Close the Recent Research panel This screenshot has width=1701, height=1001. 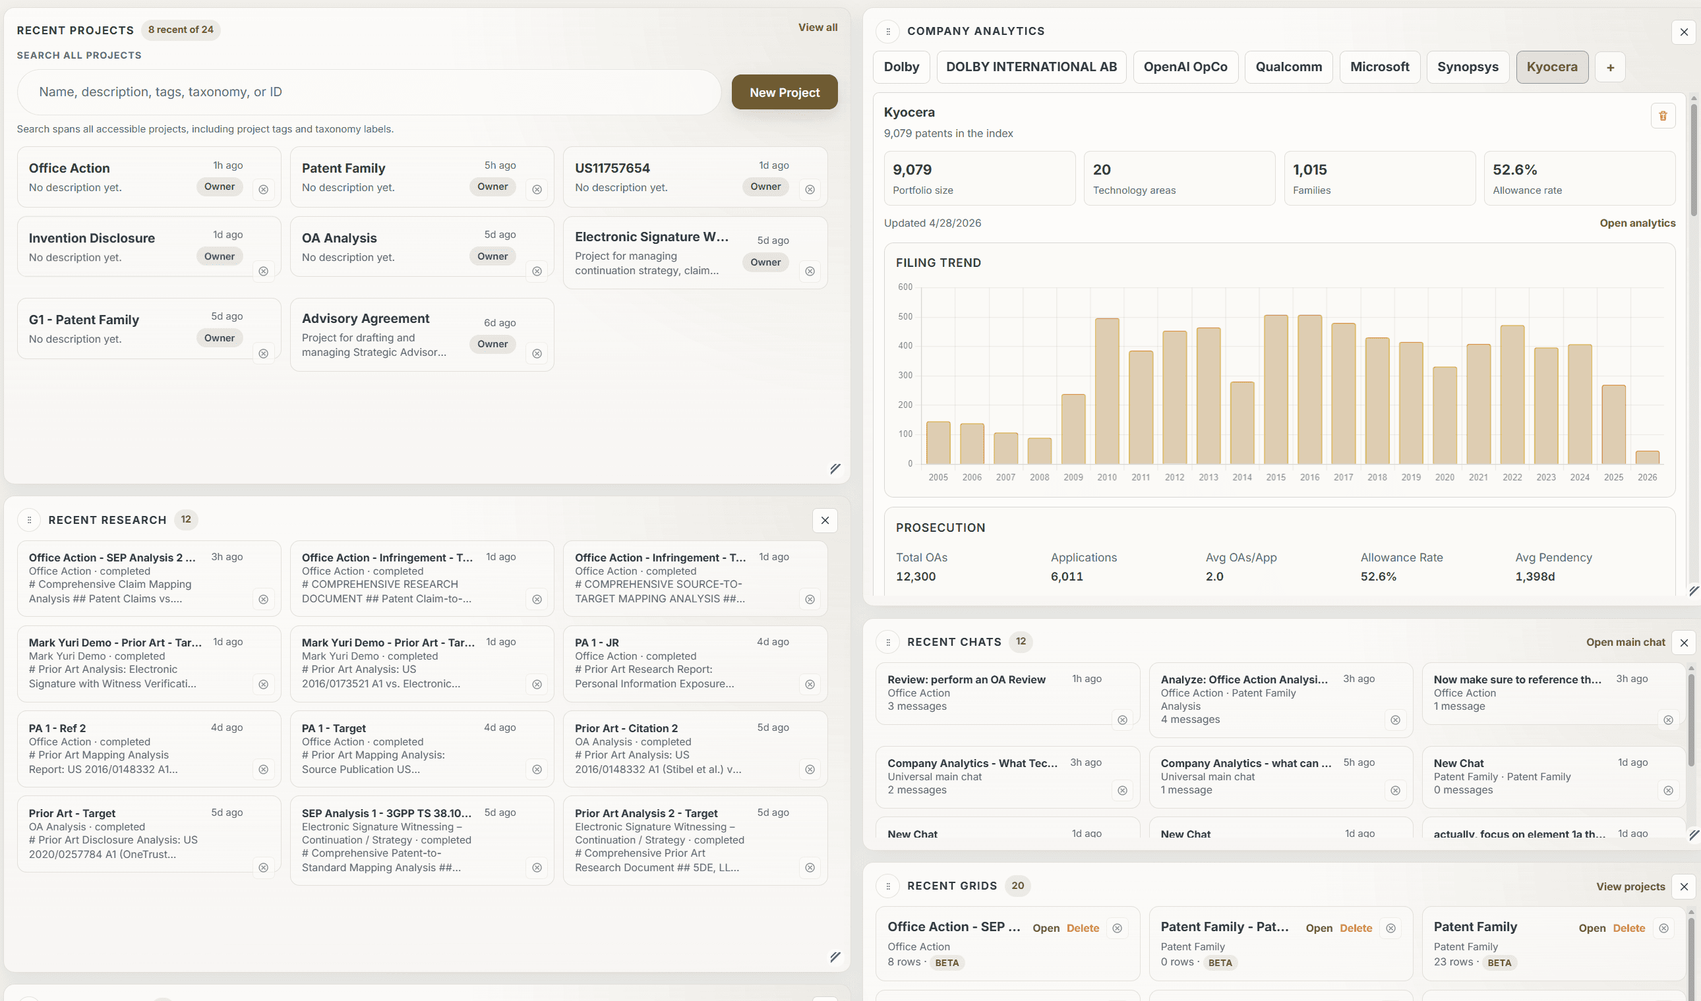[x=825, y=521]
